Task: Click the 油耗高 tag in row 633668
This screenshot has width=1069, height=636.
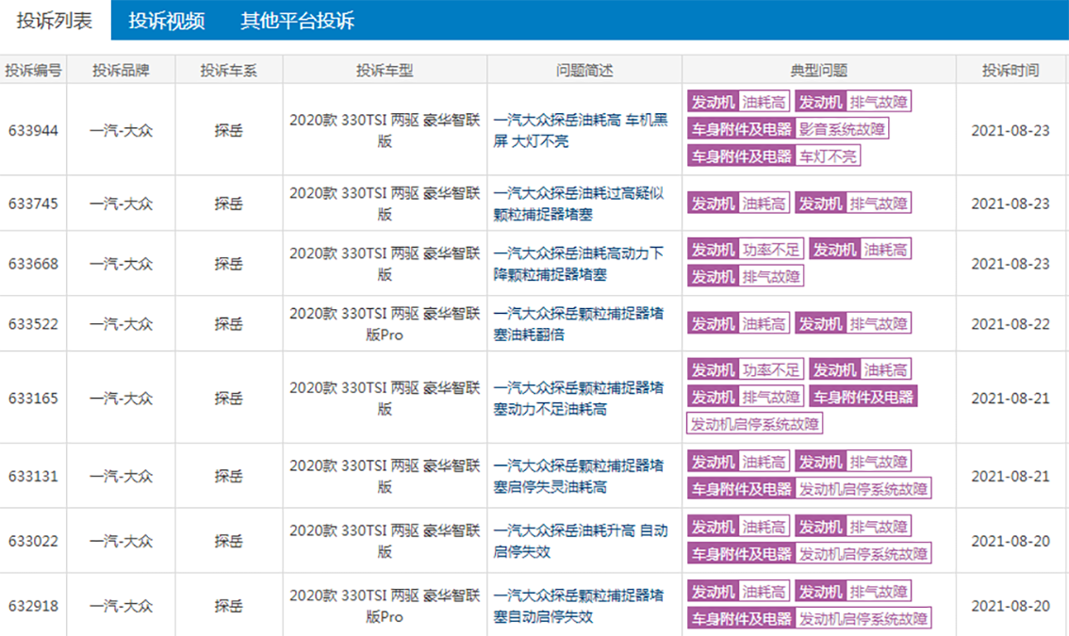Action: click(x=885, y=250)
